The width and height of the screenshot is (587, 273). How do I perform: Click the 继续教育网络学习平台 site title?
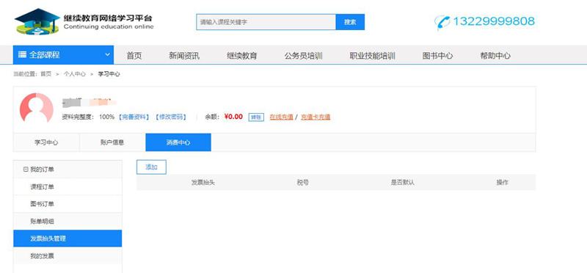pyautogui.click(x=108, y=18)
